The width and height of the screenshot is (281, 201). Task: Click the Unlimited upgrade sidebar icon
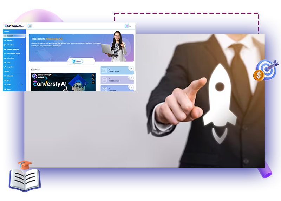5,76
